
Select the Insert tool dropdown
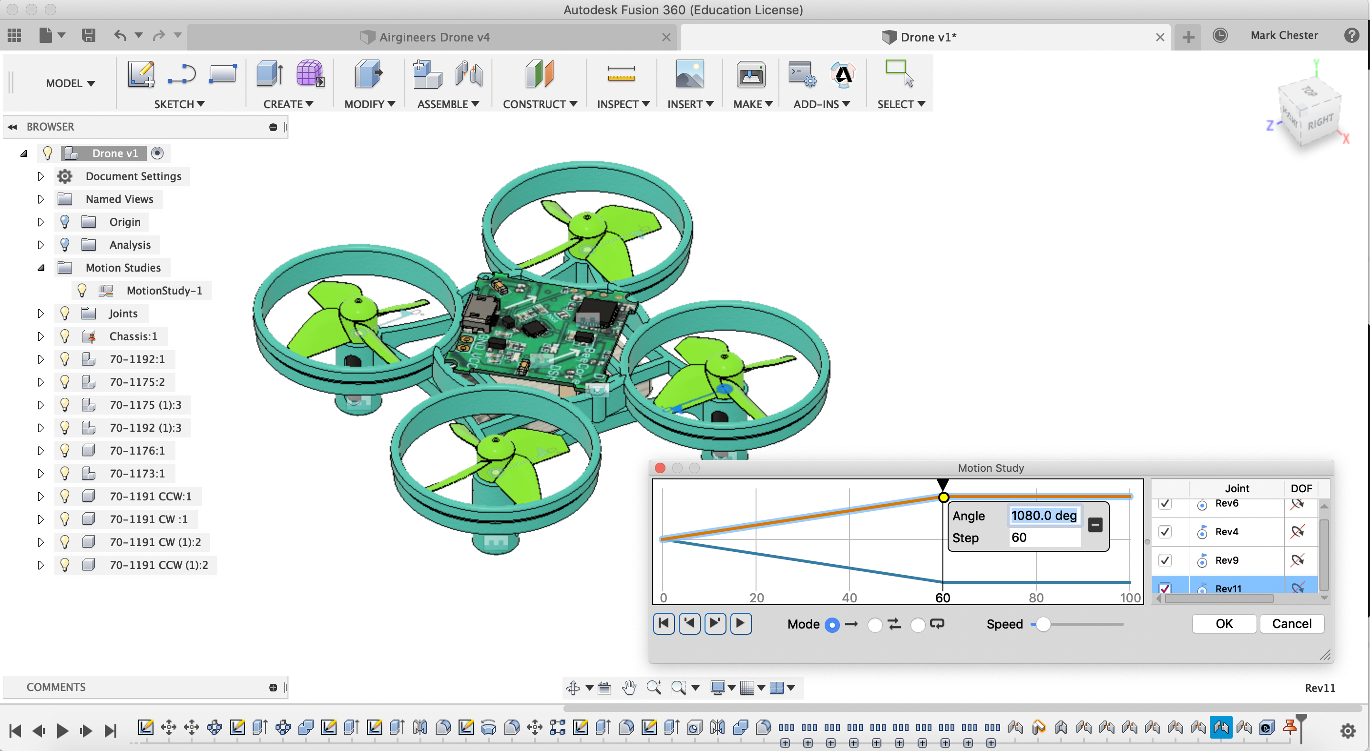click(x=690, y=103)
